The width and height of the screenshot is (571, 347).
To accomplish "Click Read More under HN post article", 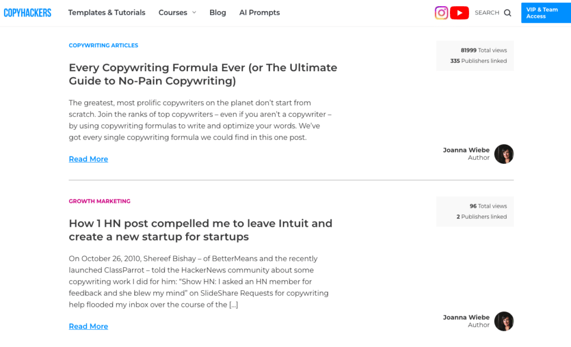I will click(x=89, y=326).
